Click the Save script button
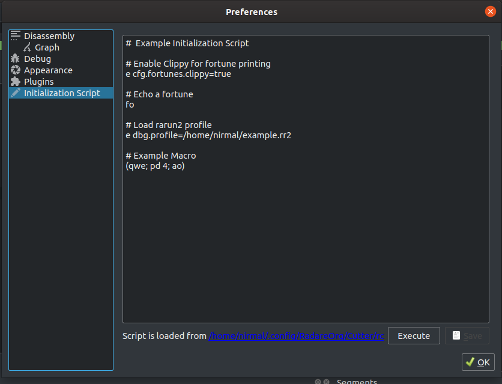Image resolution: width=502 pixels, height=384 pixels. point(467,335)
